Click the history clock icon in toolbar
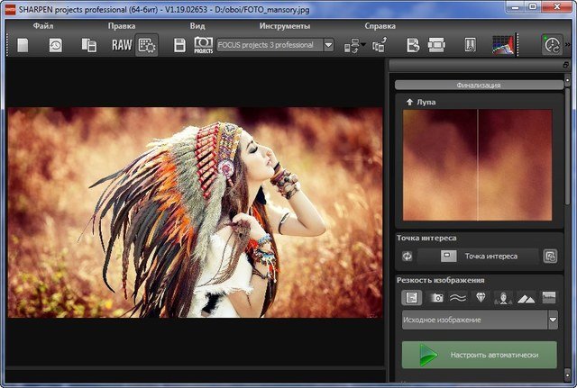 coord(55,45)
